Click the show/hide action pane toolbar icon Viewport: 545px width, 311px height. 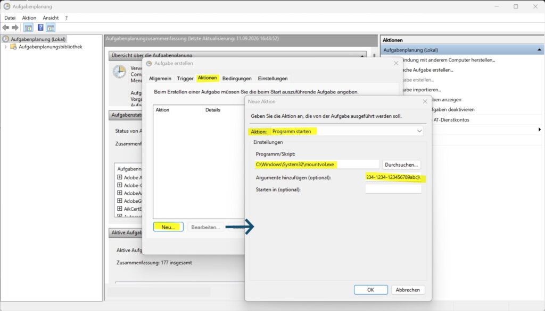pos(51,28)
